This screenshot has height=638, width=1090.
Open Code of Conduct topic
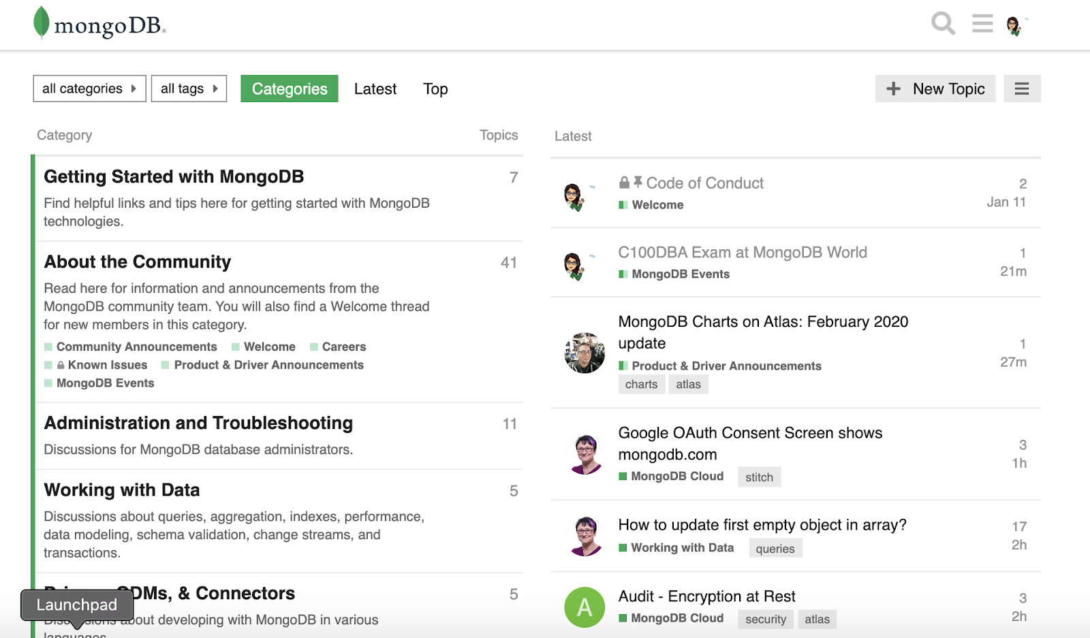pos(705,183)
